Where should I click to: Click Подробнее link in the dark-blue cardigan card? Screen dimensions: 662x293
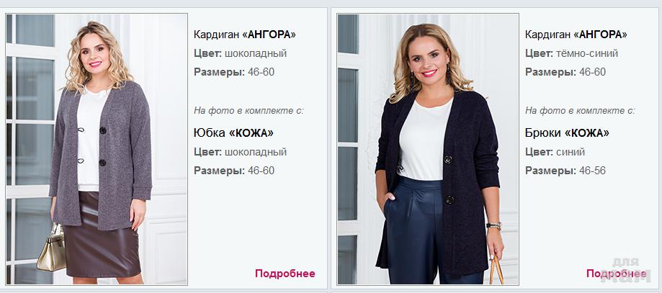tap(617, 274)
